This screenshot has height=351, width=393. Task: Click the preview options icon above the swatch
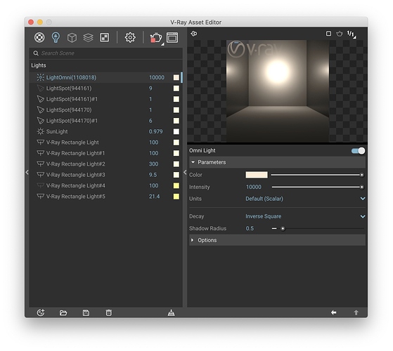[194, 33]
